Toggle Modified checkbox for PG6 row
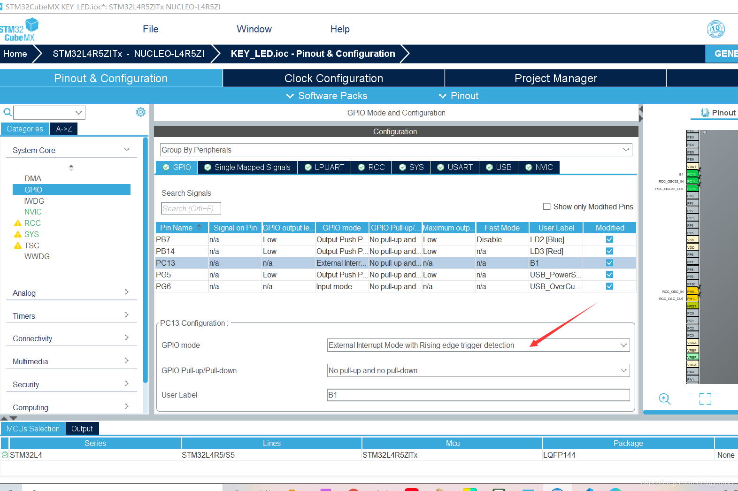The image size is (738, 491). (609, 286)
